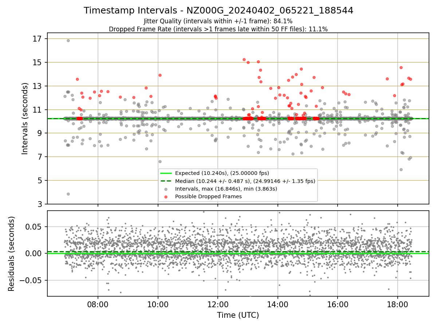Click the 'Median (10.244 +/- 0.487 s)' legend entry
437x328 pixels.
[245, 181]
